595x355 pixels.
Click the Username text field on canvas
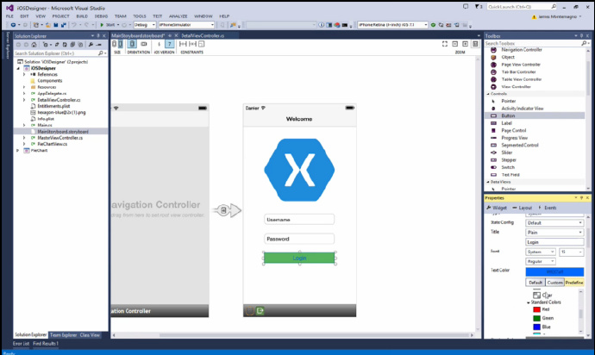(299, 220)
